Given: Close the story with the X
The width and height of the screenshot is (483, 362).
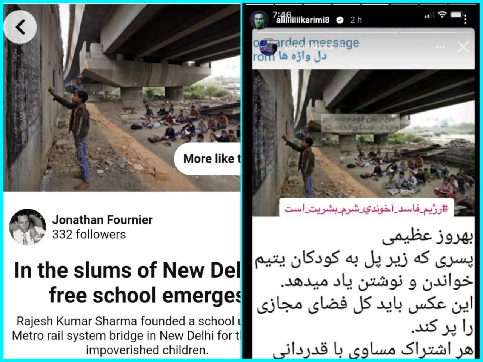Looking at the screenshot, I should [463, 47].
